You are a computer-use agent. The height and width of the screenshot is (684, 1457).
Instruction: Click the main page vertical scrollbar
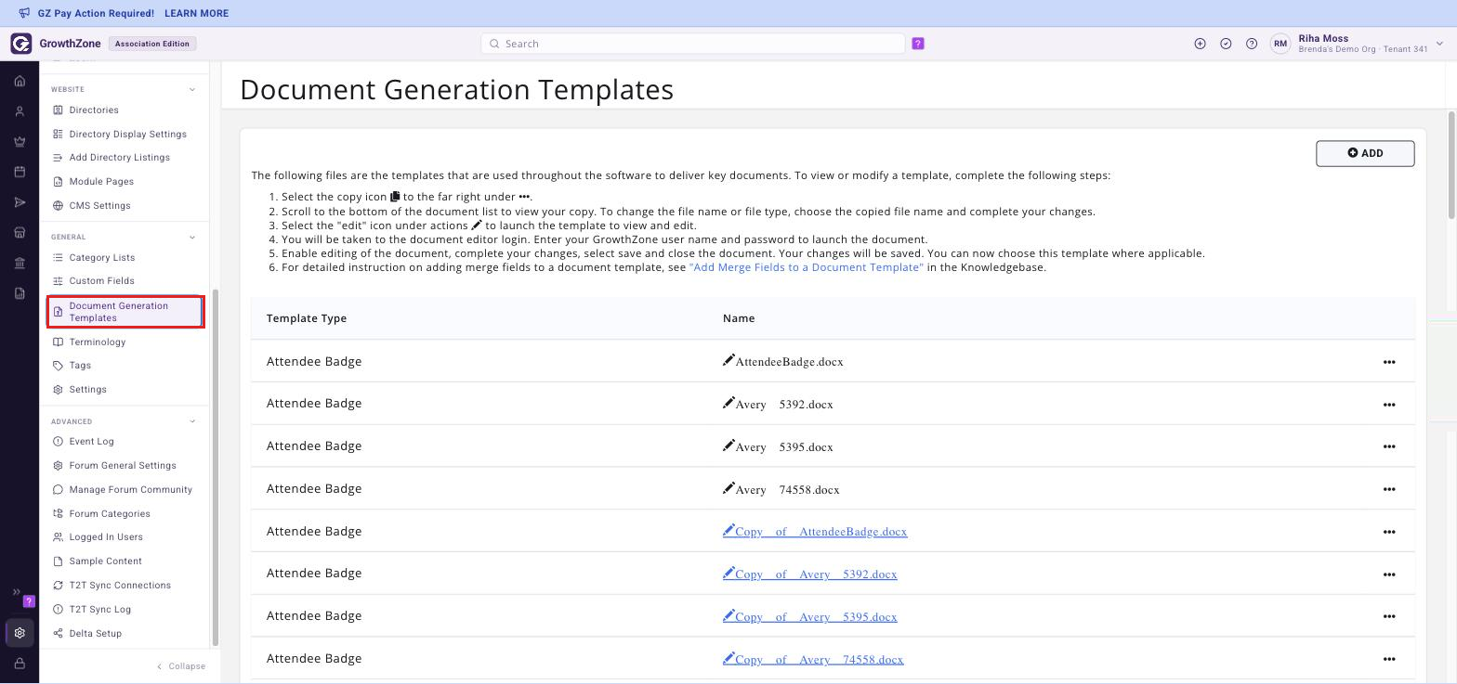[x=1451, y=165]
